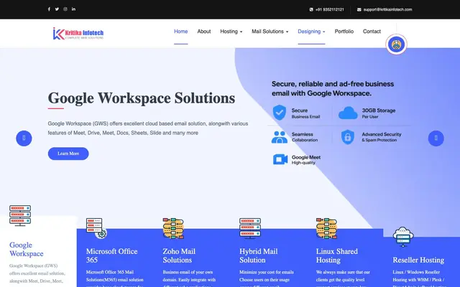The height and width of the screenshot is (287, 460).
Task: Click the Google Meet camera icon
Action: (280, 159)
